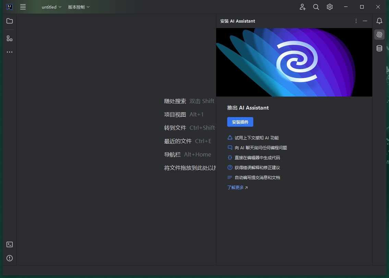Image resolution: width=389 pixels, height=278 pixels.
Task: Click 导航栏 hint text
Action: (x=172, y=155)
